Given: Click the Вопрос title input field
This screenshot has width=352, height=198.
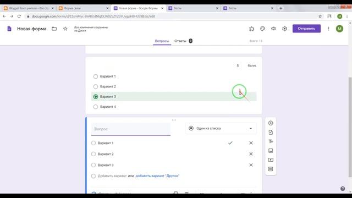Looking at the screenshot, I should pyautogui.click(x=131, y=129).
